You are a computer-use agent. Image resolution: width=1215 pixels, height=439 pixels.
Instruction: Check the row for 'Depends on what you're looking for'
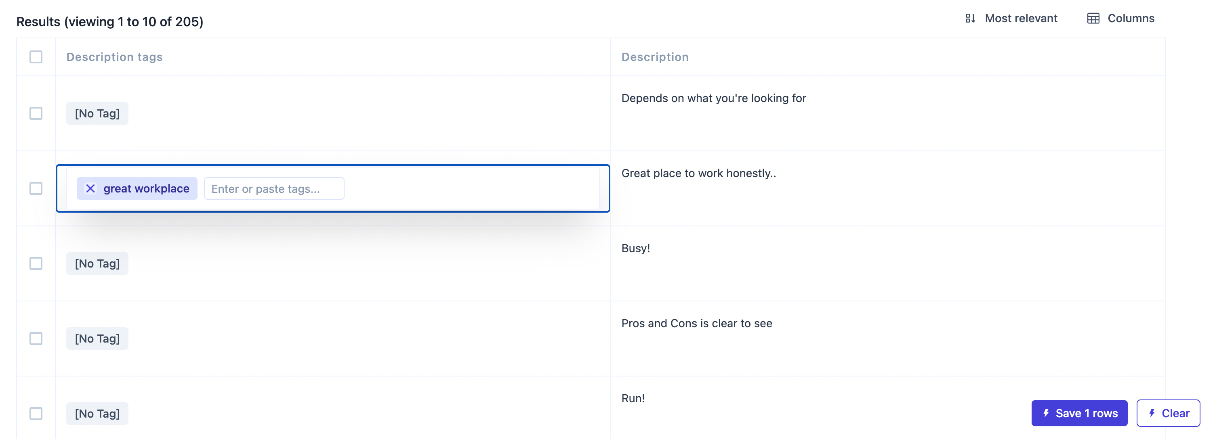(36, 113)
